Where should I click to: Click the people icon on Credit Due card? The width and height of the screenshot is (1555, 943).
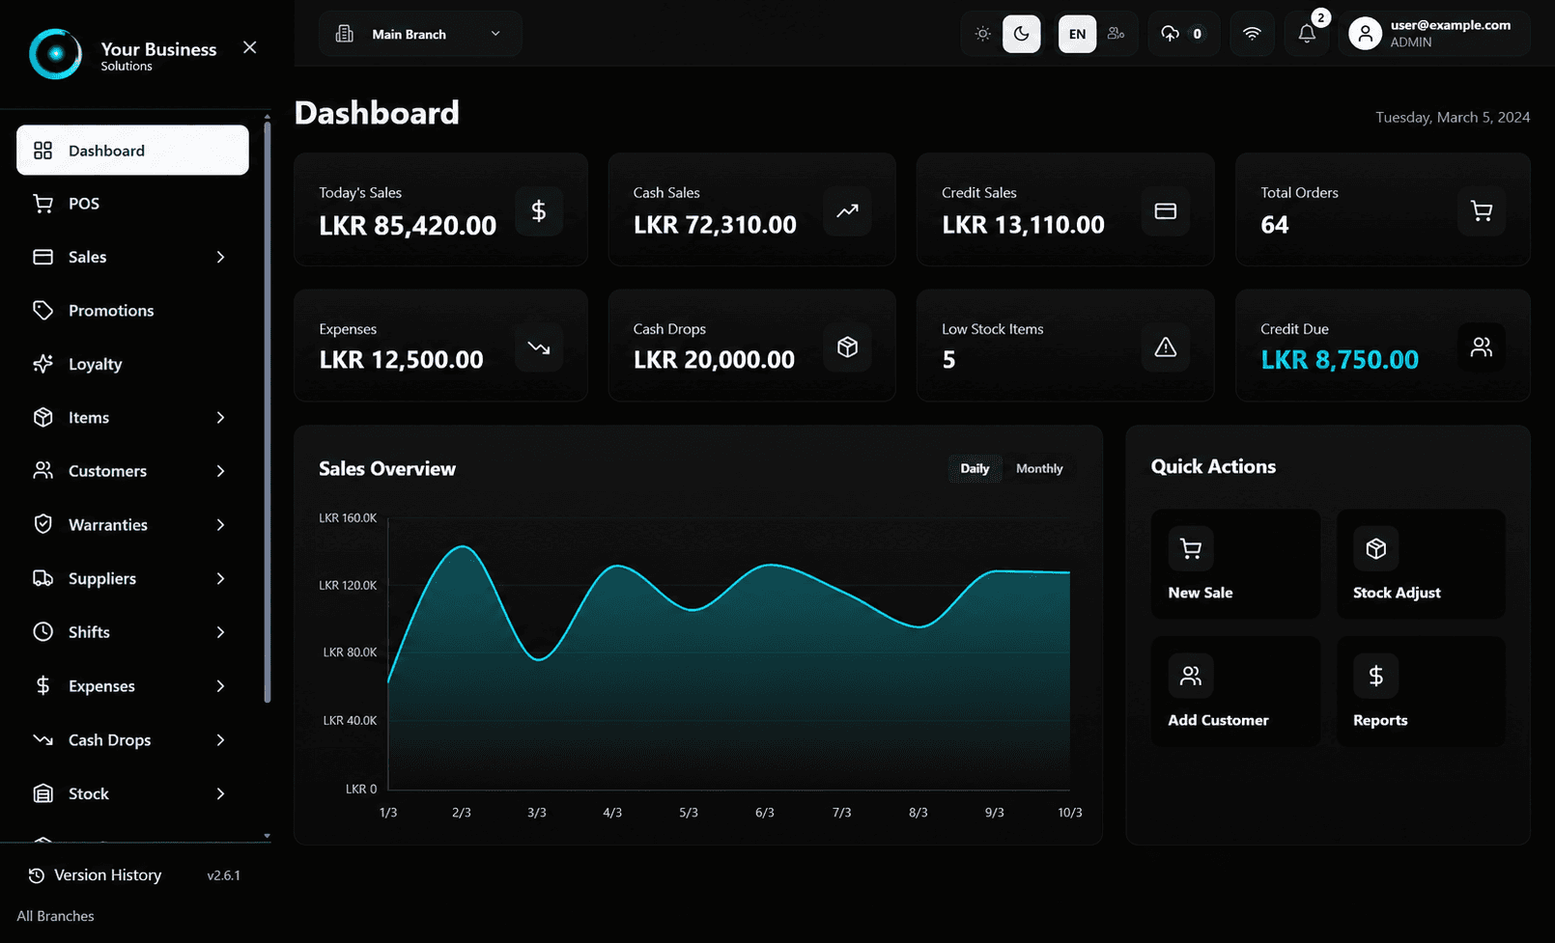pyautogui.click(x=1481, y=347)
